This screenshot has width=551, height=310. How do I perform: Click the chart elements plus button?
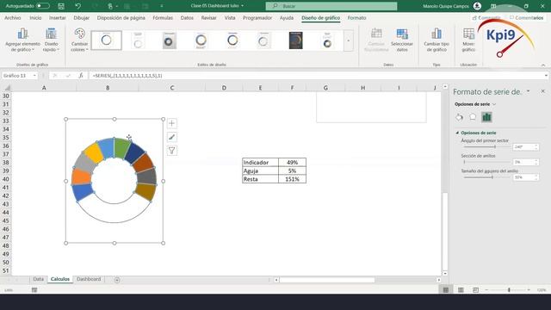pyautogui.click(x=172, y=123)
